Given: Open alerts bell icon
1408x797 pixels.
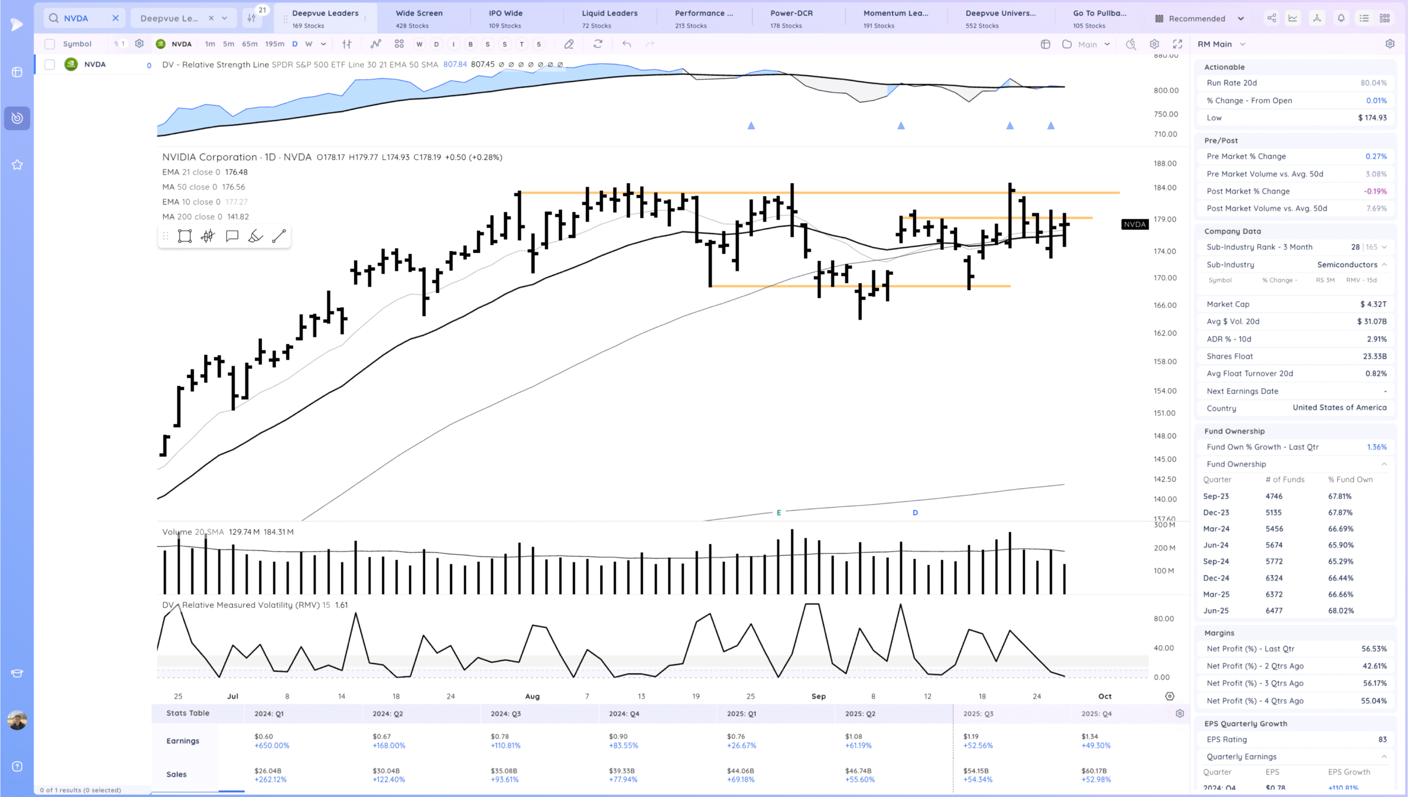Looking at the screenshot, I should tap(1341, 18).
